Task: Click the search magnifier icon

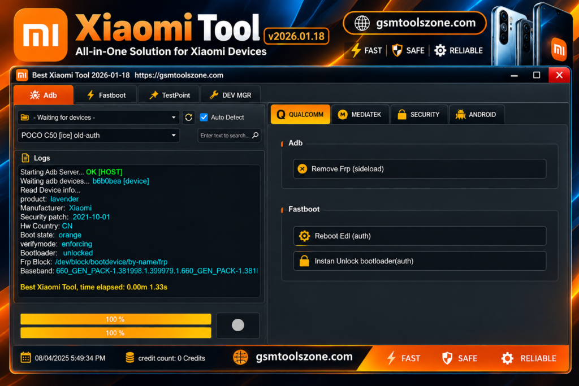Action: coord(255,135)
